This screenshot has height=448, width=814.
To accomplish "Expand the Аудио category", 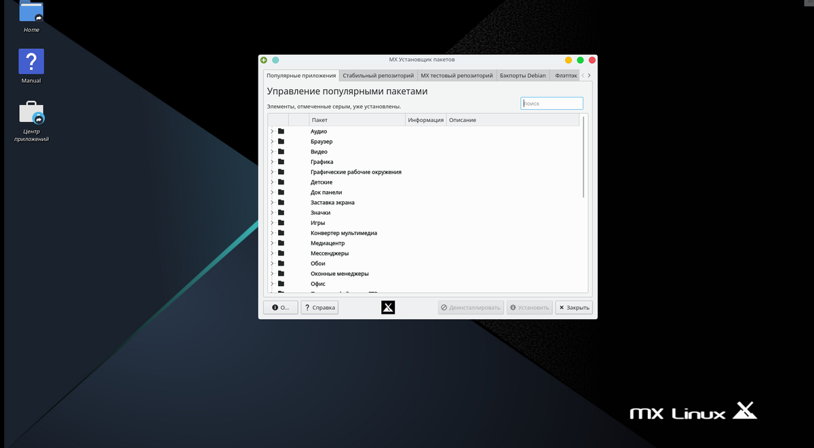I will click(x=272, y=131).
